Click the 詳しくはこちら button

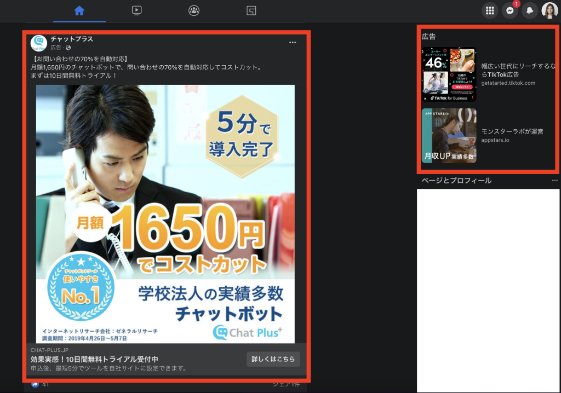pyautogui.click(x=273, y=359)
